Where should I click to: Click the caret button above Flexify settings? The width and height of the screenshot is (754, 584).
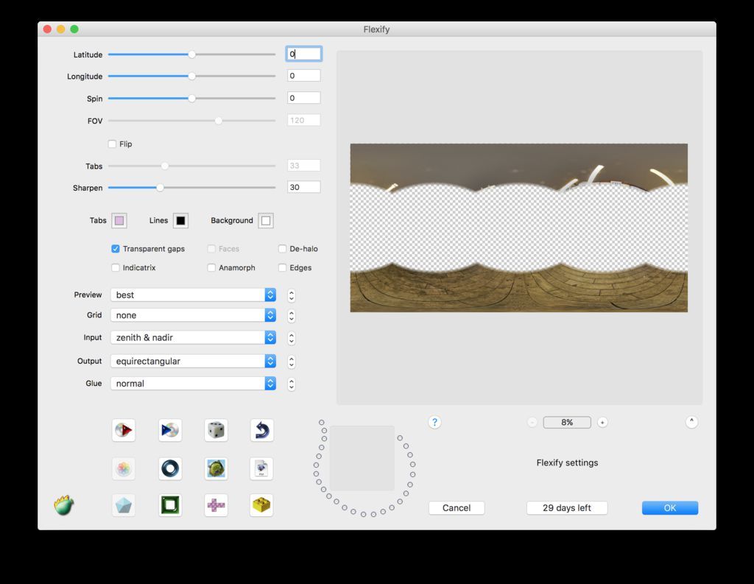coord(691,422)
